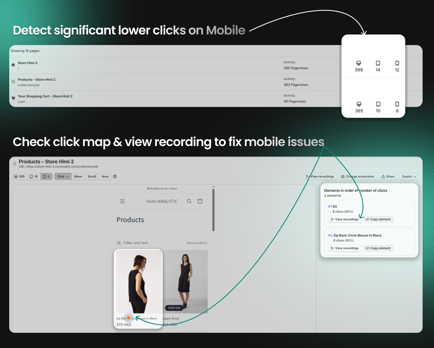Click the list icon next to Products page entry
Image resolution: width=434 pixels, height=348 pixels.
click(13, 81)
